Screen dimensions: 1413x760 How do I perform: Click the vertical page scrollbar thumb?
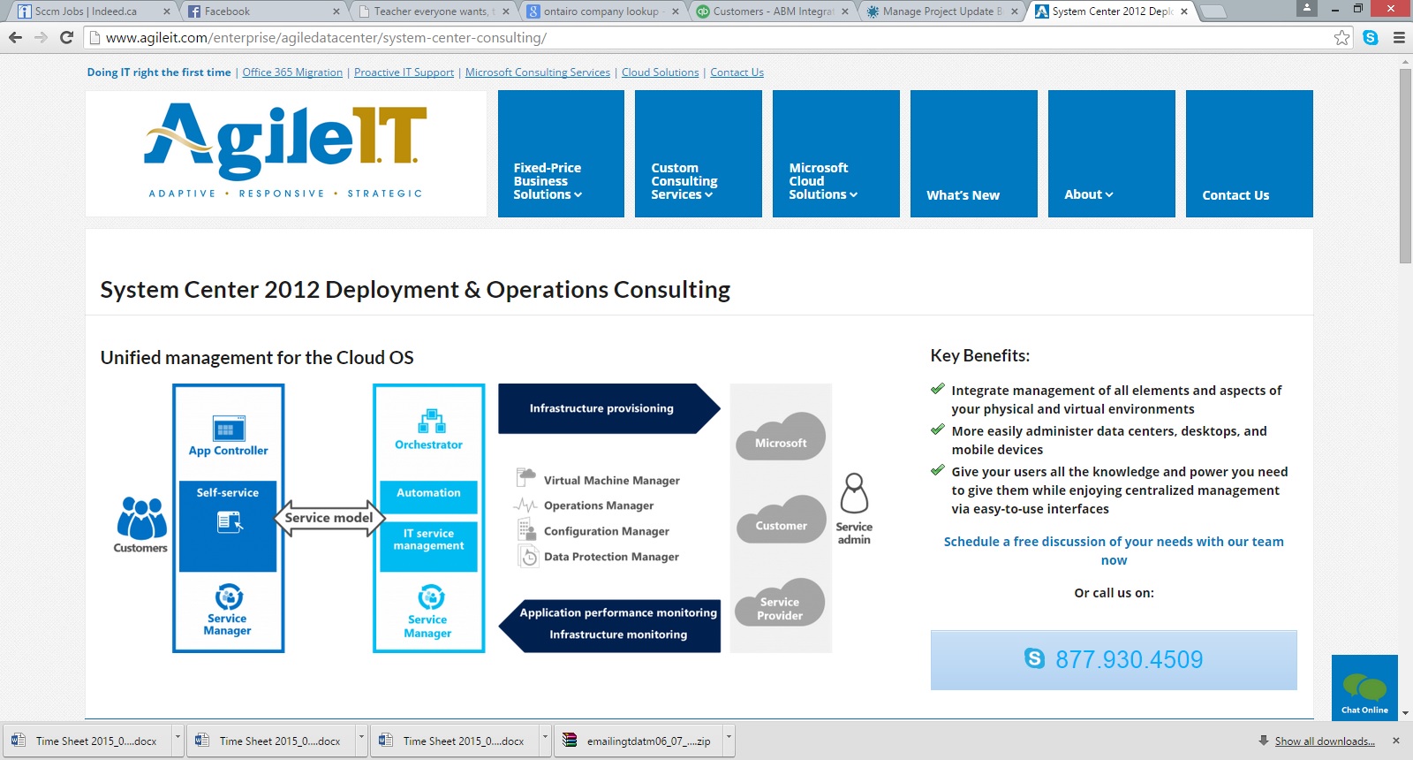[1405, 166]
